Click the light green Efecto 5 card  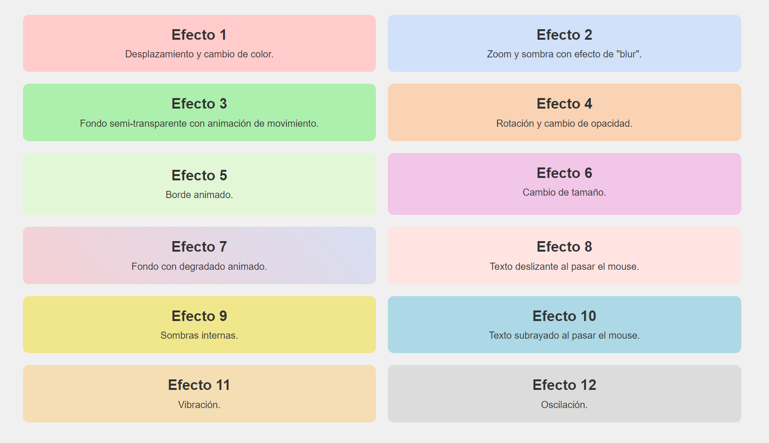point(199,184)
